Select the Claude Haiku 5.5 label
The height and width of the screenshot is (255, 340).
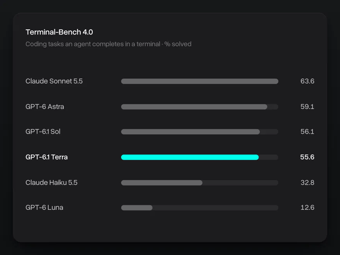(x=51, y=183)
